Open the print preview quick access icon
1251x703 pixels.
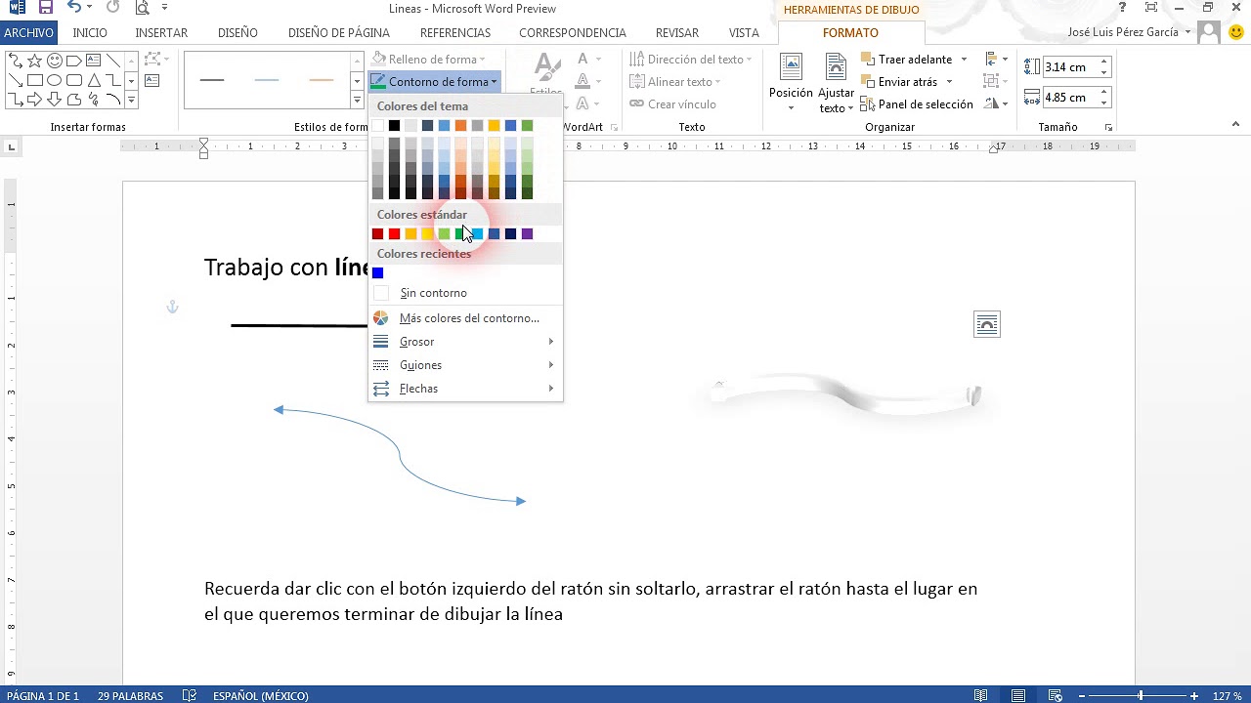click(142, 8)
